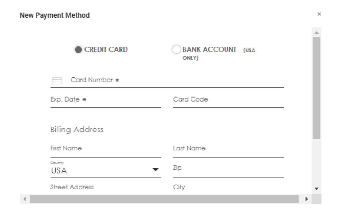341x217 pixels.
Task: Click the vertical scrollbar up arrow
Action: [317, 32]
